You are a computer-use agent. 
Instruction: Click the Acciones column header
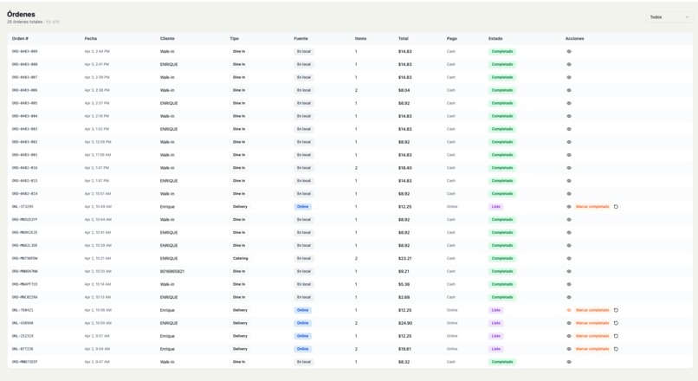575,39
